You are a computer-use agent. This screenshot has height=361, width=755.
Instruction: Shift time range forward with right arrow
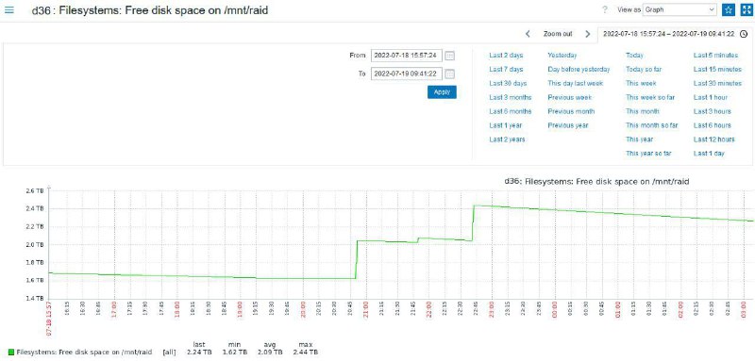(x=587, y=34)
